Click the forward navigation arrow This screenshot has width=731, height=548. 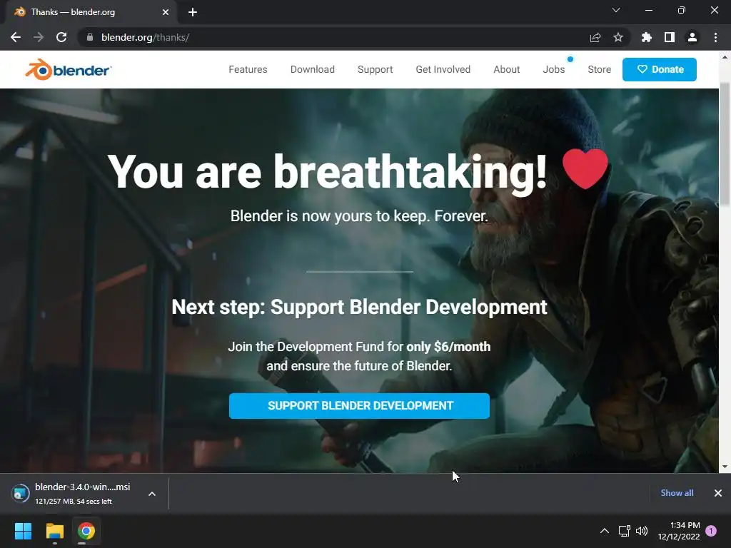[39, 37]
